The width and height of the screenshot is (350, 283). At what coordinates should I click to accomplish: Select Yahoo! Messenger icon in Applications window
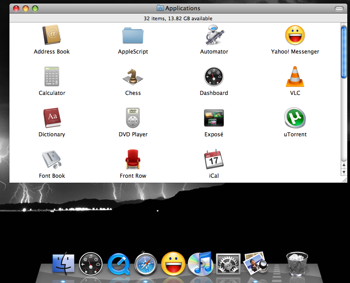(x=295, y=35)
